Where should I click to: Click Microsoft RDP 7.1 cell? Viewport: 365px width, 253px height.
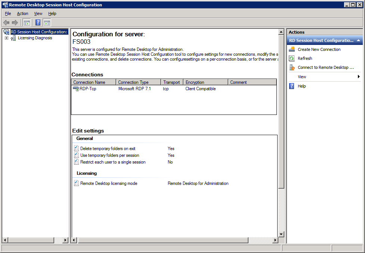coord(134,89)
